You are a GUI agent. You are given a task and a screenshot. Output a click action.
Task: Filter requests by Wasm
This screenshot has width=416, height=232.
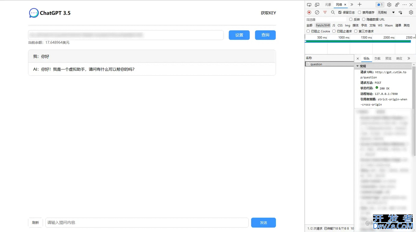point(388,25)
